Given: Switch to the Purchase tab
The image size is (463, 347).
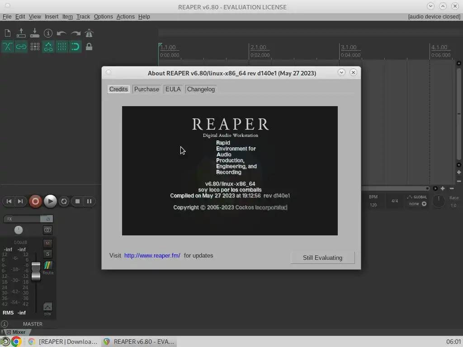Looking at the screenshot, I should tap(146, 89).
